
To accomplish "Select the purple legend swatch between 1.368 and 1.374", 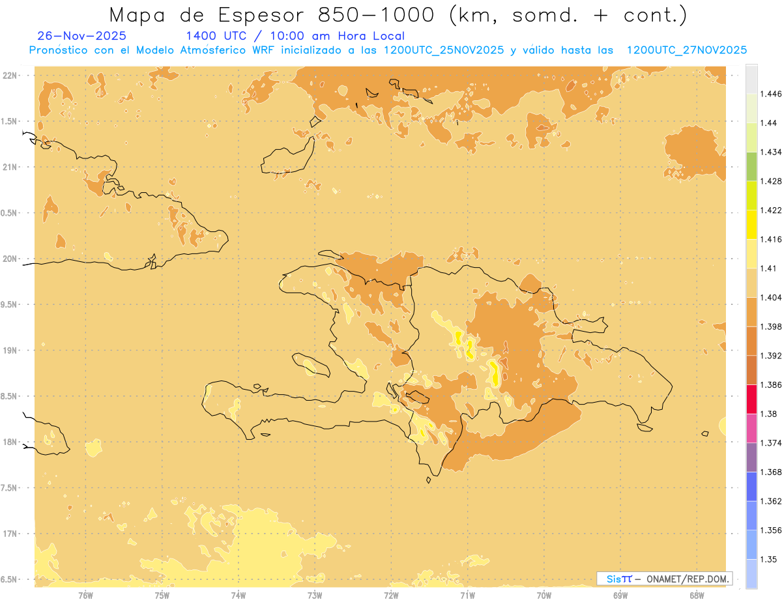I will point(751,457).
